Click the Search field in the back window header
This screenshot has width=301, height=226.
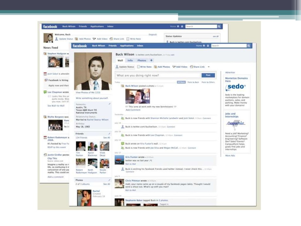pyautogui.click(x=201, y=26)
